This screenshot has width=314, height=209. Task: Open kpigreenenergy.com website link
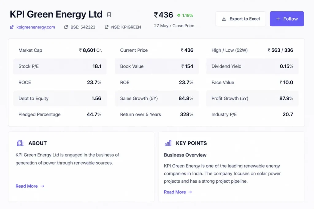coord(36,27)
